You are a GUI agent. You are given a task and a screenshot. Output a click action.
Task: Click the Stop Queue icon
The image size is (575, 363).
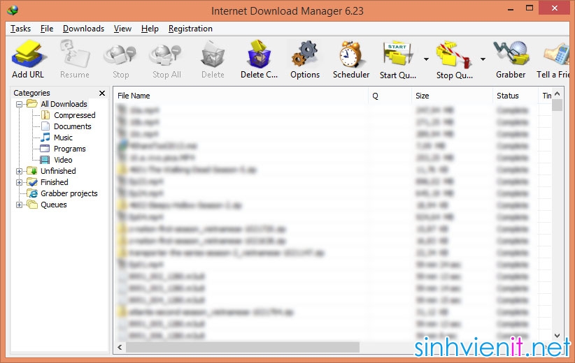click(454, 55)
